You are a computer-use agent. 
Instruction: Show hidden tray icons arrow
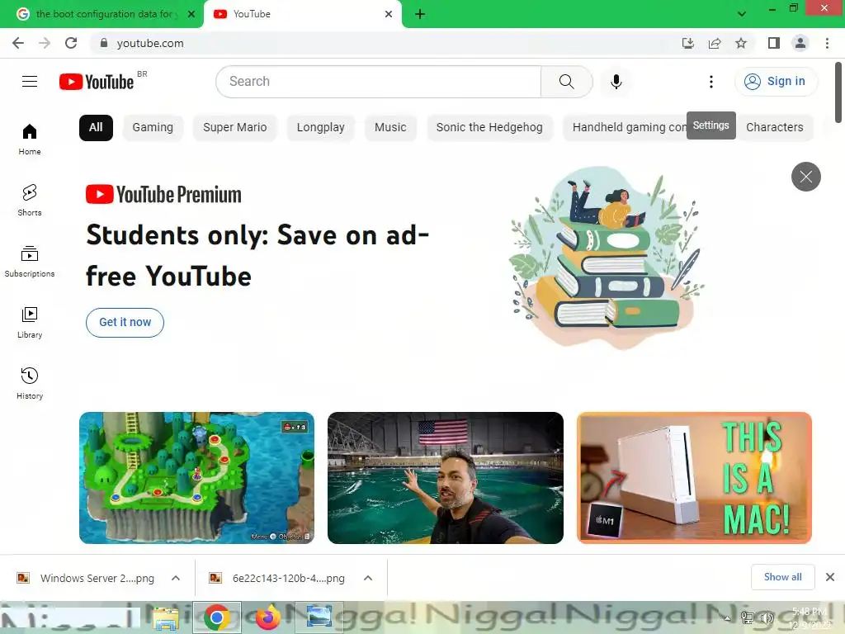point(728,618)
